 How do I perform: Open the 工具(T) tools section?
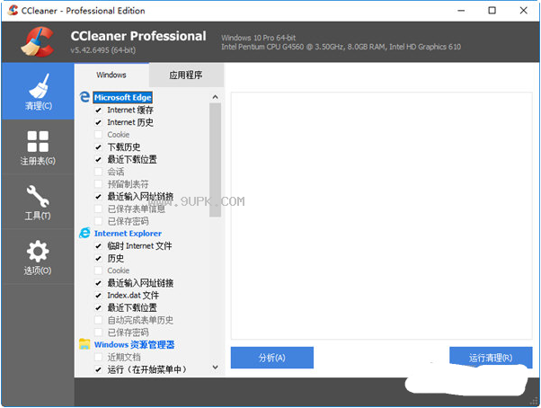pyautogui.click(x=38, y=202)
